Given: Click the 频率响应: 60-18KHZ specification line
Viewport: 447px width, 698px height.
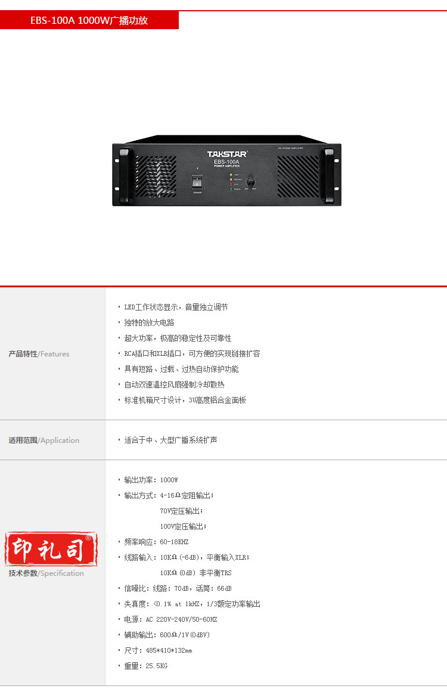Looking at the screenshot, I should click(x=156, y=542).
